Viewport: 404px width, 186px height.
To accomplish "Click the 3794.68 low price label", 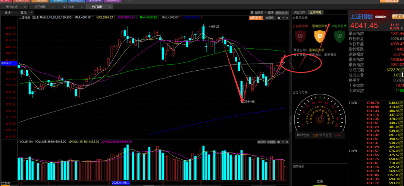I will [x=249, y=102].
